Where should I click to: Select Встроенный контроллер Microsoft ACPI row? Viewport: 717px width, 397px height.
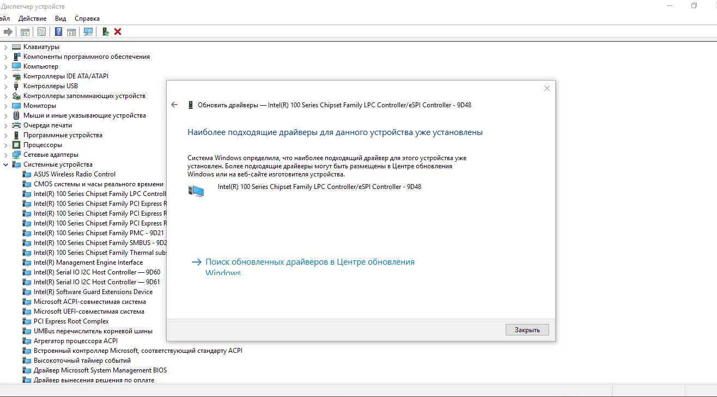tap(133, 351)
